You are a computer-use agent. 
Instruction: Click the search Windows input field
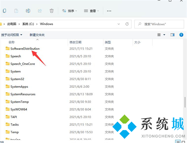point(159,24)
